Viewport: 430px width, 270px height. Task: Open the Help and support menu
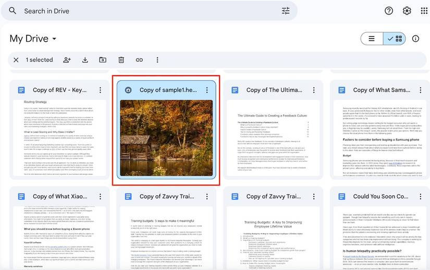[x=389, y=11]
